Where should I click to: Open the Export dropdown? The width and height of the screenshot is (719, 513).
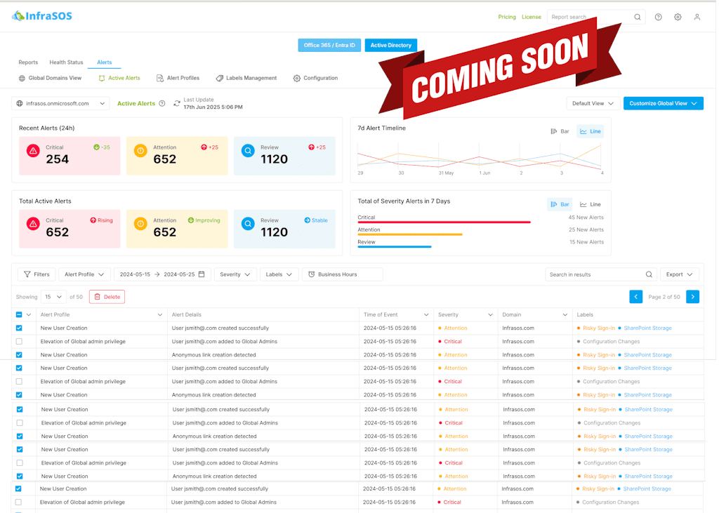coord(679,274)
